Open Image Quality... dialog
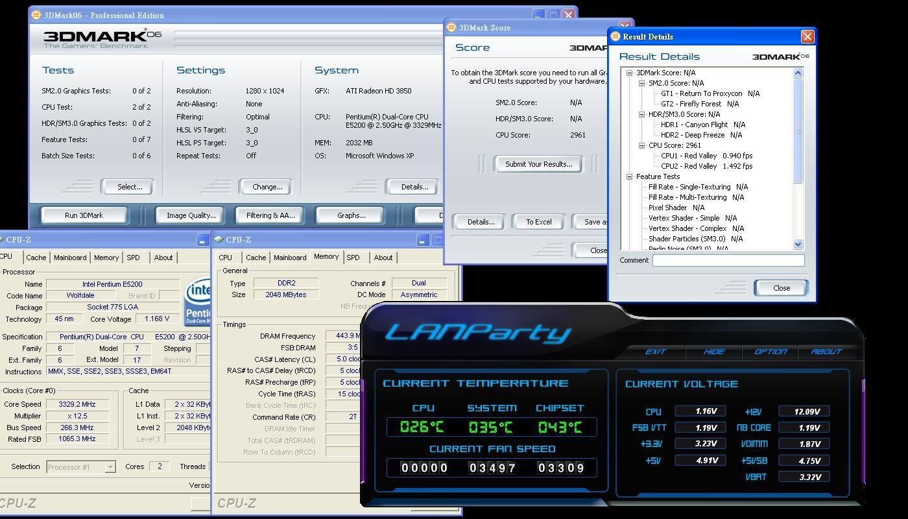 (x=191, y=215)
